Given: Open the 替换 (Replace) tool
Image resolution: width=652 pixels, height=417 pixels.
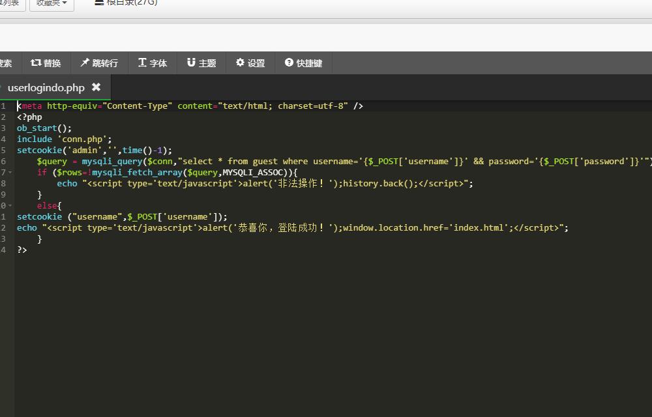Looking at the screenshot, I should point(46,63).
